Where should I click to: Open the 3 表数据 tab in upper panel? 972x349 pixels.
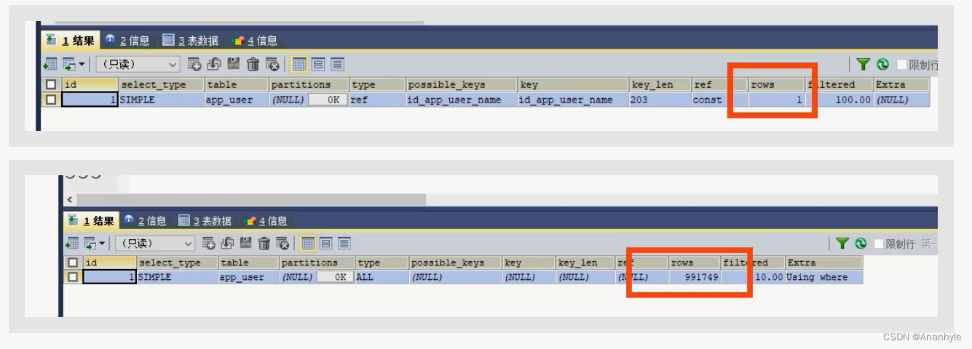(x=191, y=41)
